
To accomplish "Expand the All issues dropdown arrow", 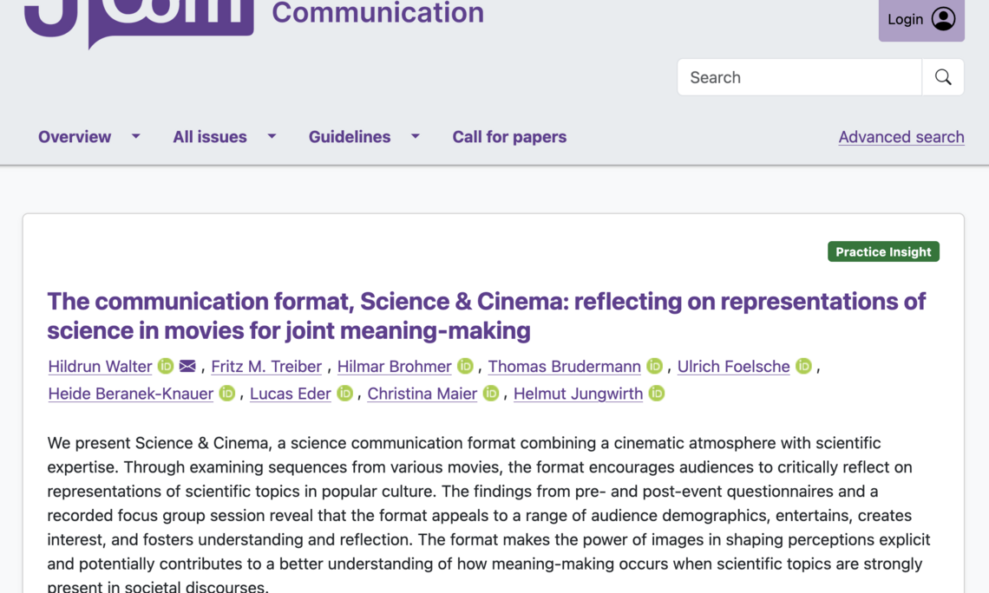I will point(272,136).
